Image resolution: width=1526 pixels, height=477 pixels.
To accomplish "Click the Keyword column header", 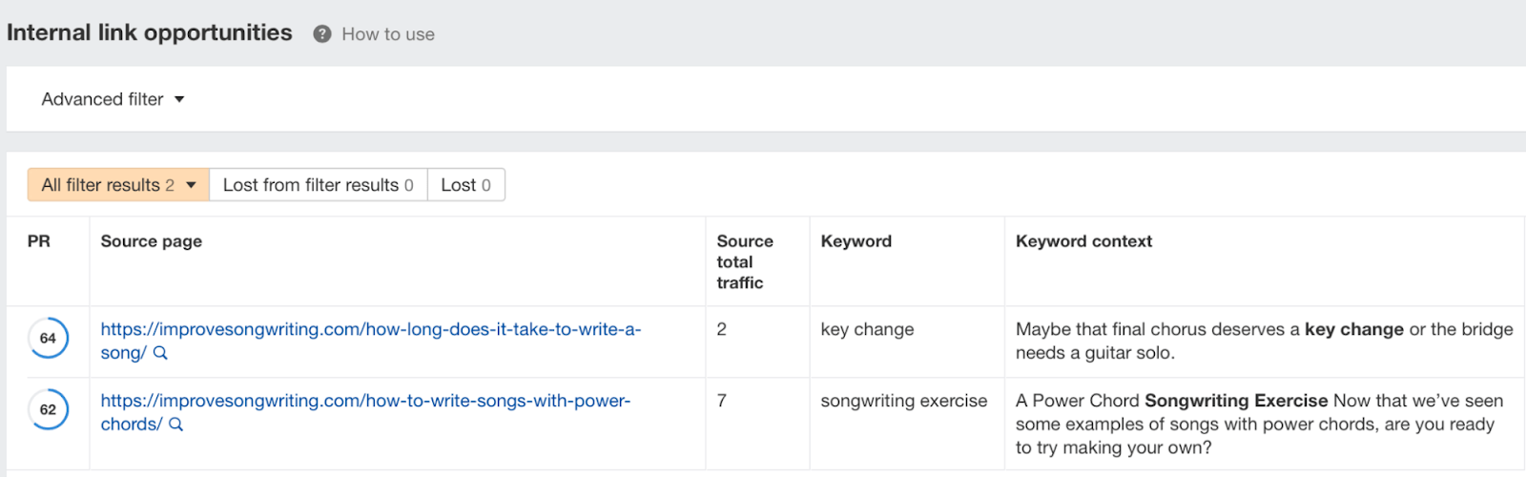I will click(856, 241).
